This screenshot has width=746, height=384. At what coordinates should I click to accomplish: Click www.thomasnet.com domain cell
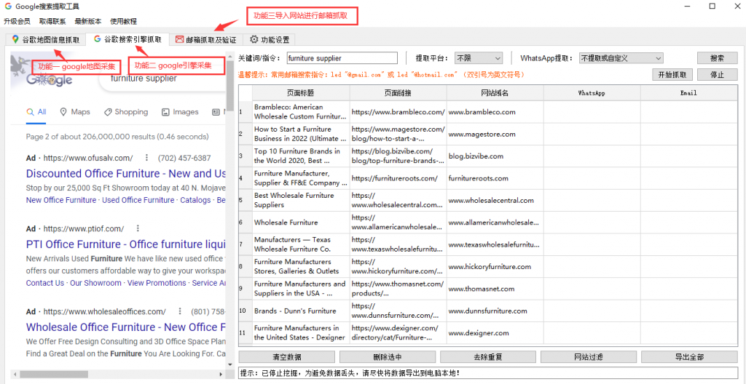495,289
